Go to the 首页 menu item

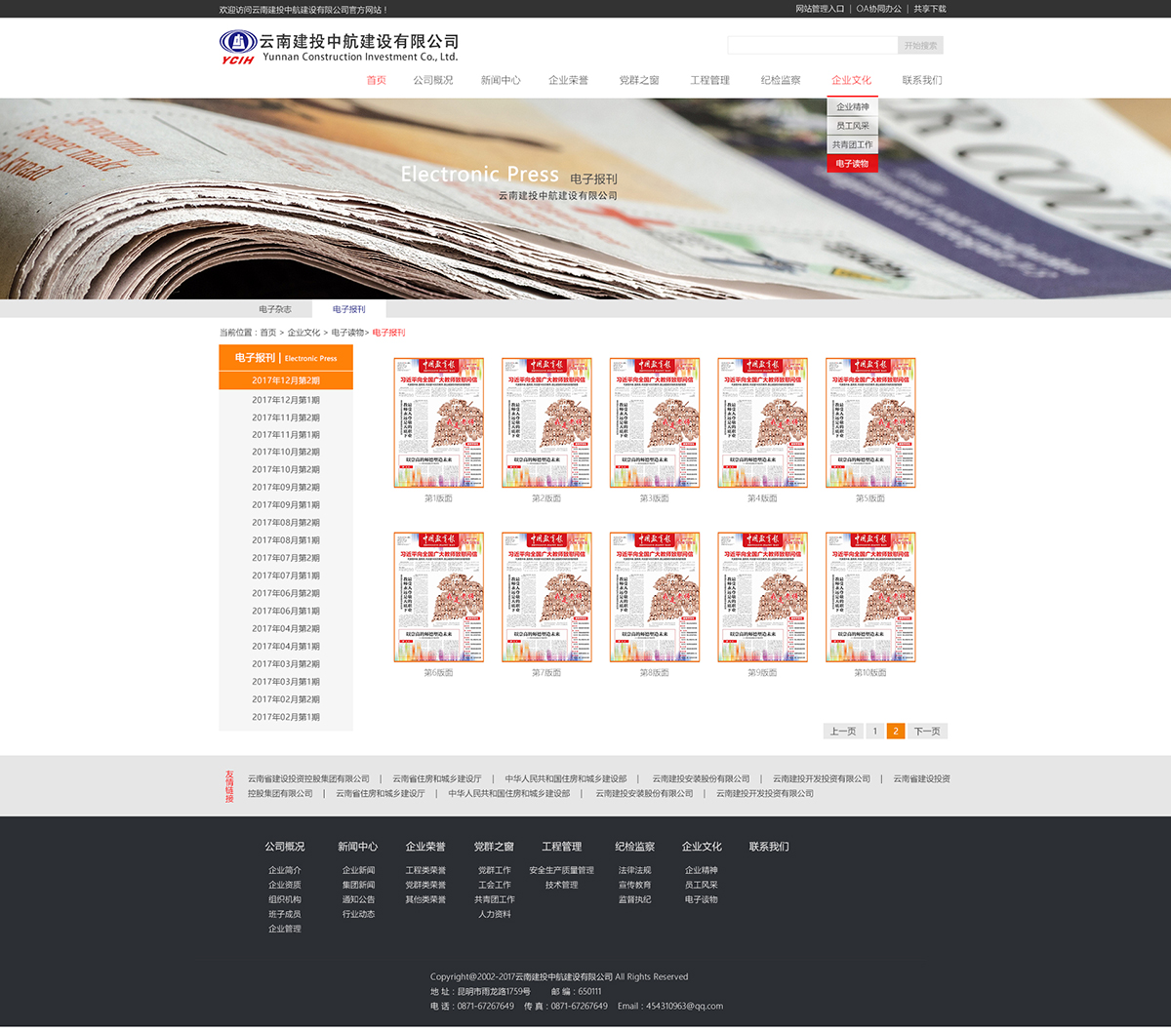377,80
